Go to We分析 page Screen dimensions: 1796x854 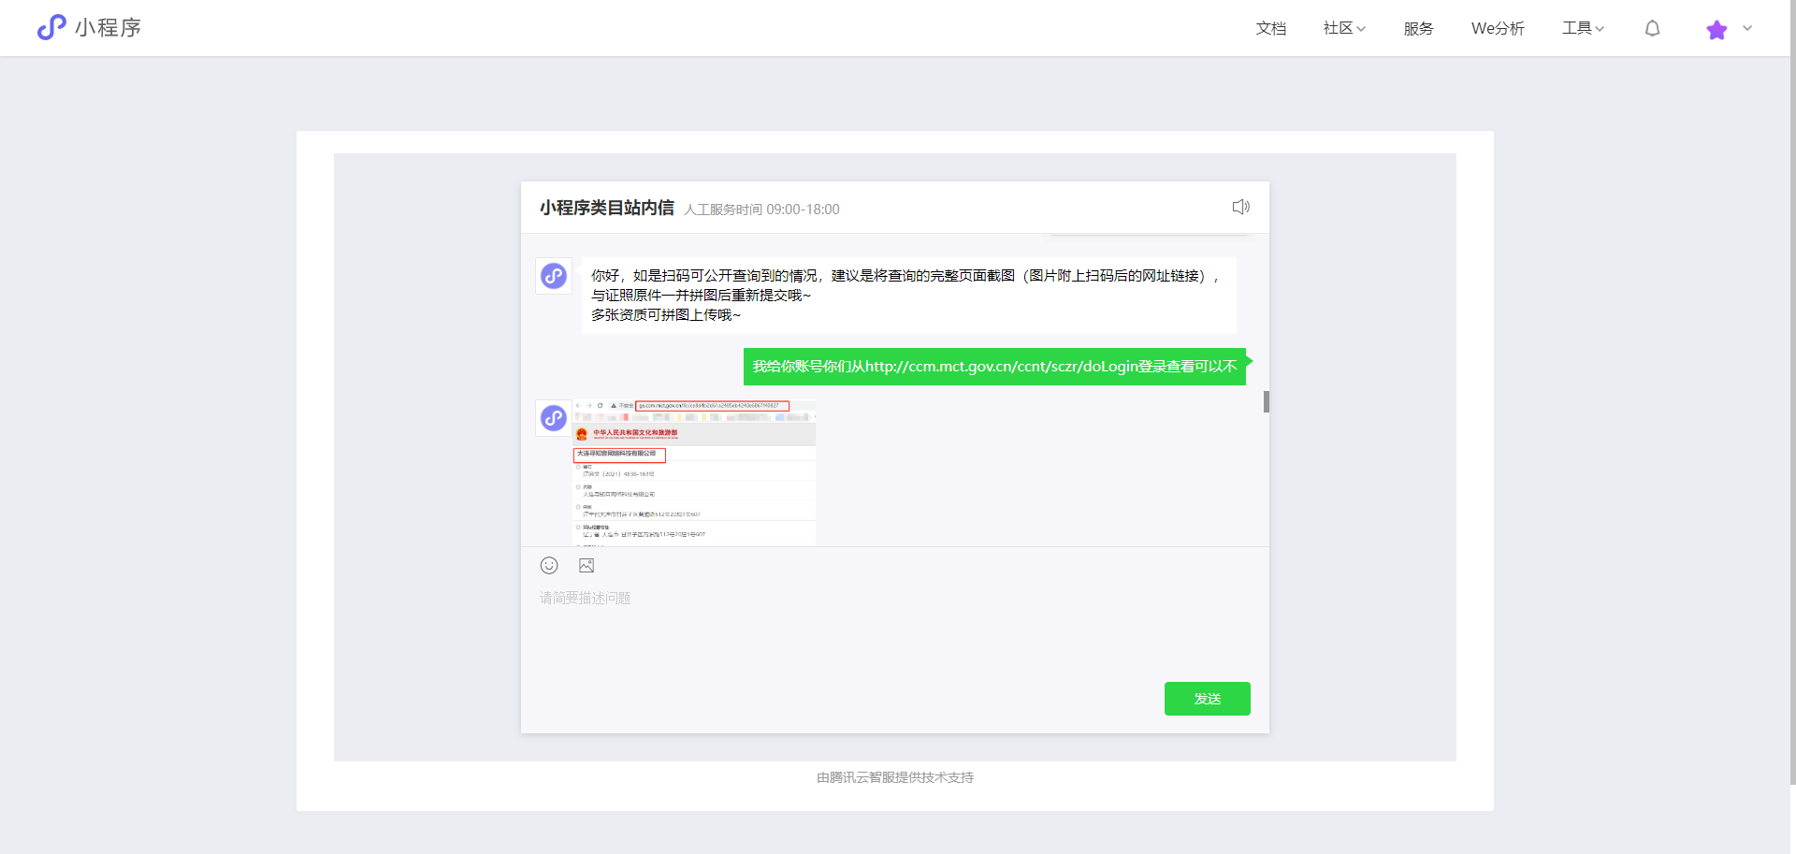(1498, 28)
